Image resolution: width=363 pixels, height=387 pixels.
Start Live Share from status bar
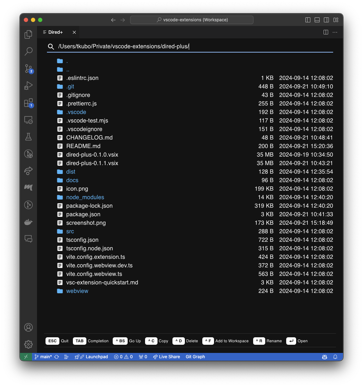166,356
